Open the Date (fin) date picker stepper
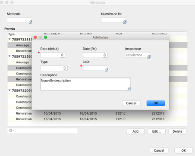Viewport: 195px width, 156px height. click(104, 55)
